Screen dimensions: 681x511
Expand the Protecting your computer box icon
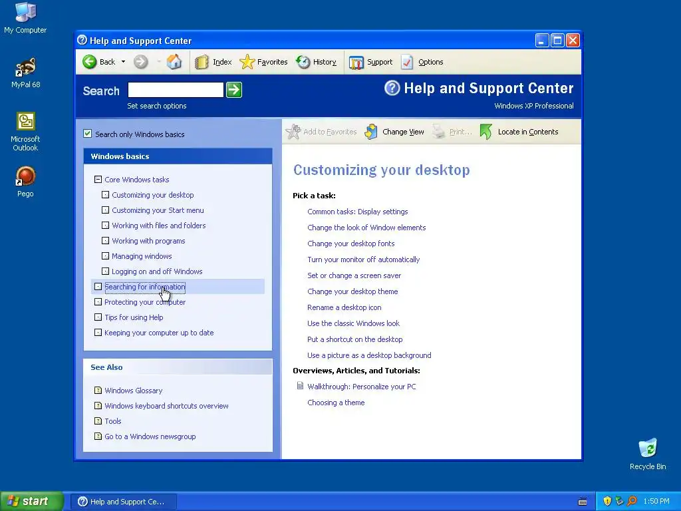[98, 302]
